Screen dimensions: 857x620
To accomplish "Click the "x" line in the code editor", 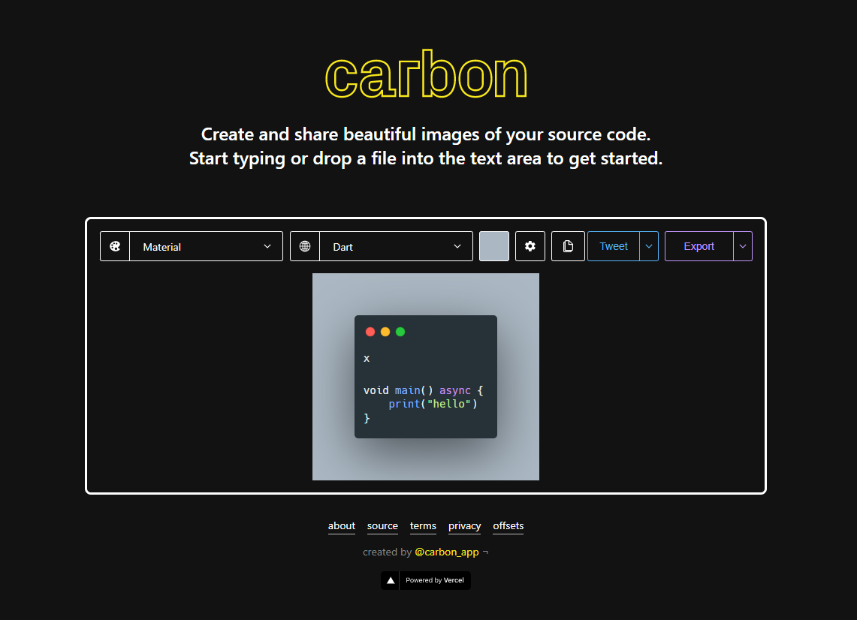I will coord(367,358).
